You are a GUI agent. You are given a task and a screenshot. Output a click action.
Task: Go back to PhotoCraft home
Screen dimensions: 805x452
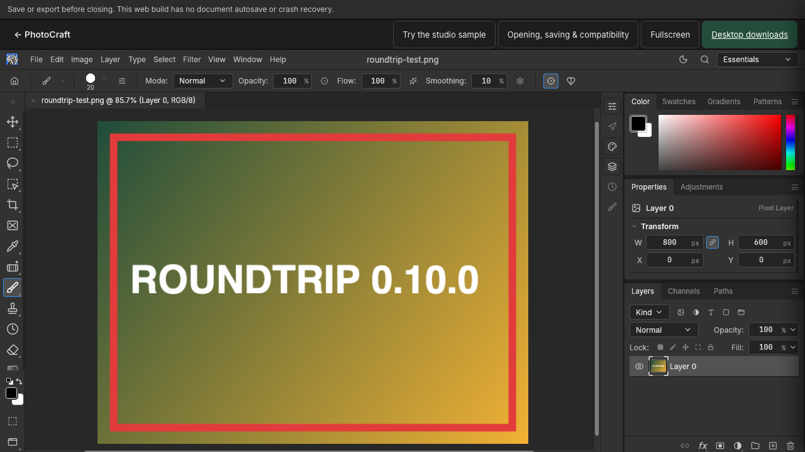42,35
